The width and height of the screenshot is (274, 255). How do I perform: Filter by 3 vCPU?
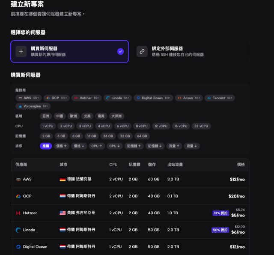point(85,126)
